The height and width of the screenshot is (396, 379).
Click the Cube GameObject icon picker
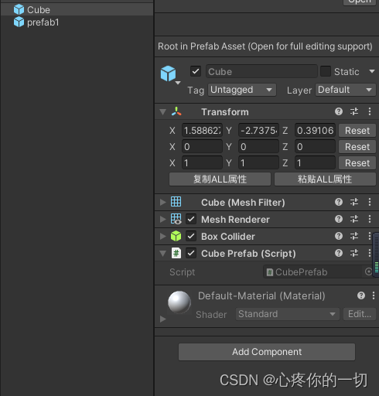click(x=169, y=74)
